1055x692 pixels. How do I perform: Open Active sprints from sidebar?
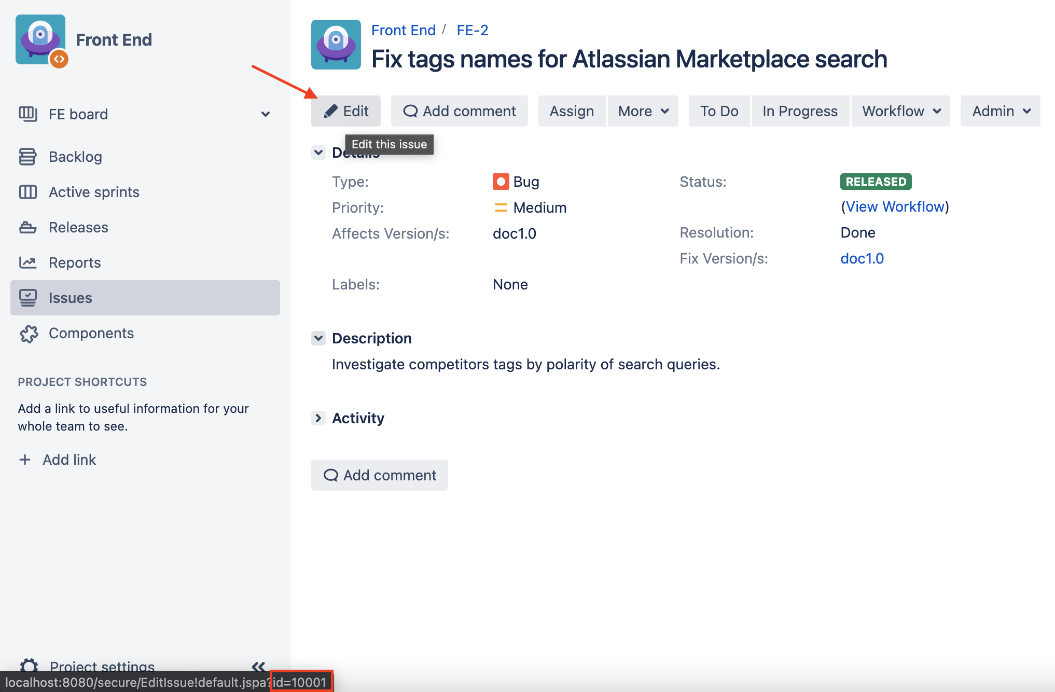tap(93, 192)
